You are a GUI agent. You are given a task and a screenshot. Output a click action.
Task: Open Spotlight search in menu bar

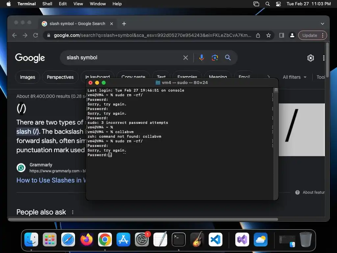(267, 4)
